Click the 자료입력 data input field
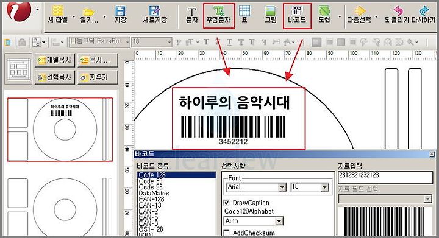439x238 pixels. click(385, 177)
